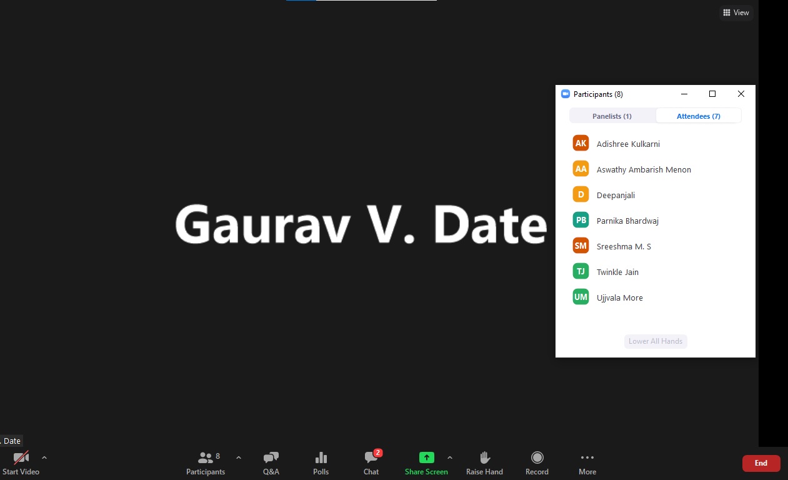Select the Polls icon
The width and height of the screenshot is (788, 480).
click(x=321, y=462)
